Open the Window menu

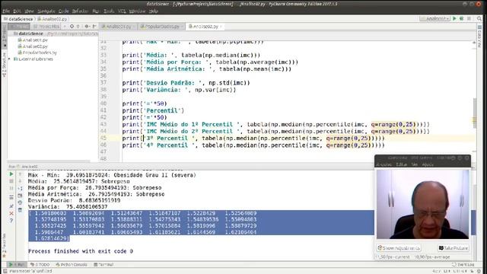(x=137, y=11)
